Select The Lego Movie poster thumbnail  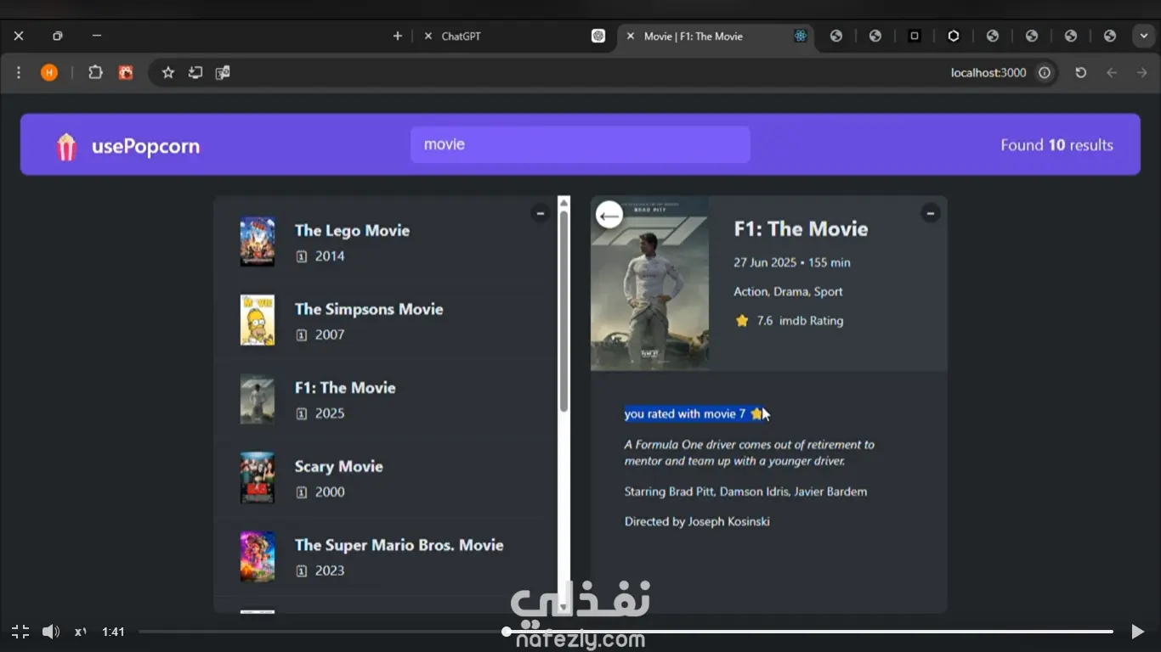pos(258,242)
